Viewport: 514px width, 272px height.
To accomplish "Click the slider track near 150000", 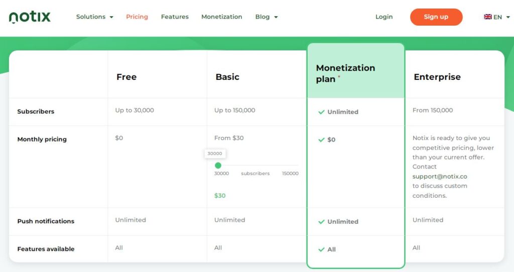I will click(x=294, y=165).
